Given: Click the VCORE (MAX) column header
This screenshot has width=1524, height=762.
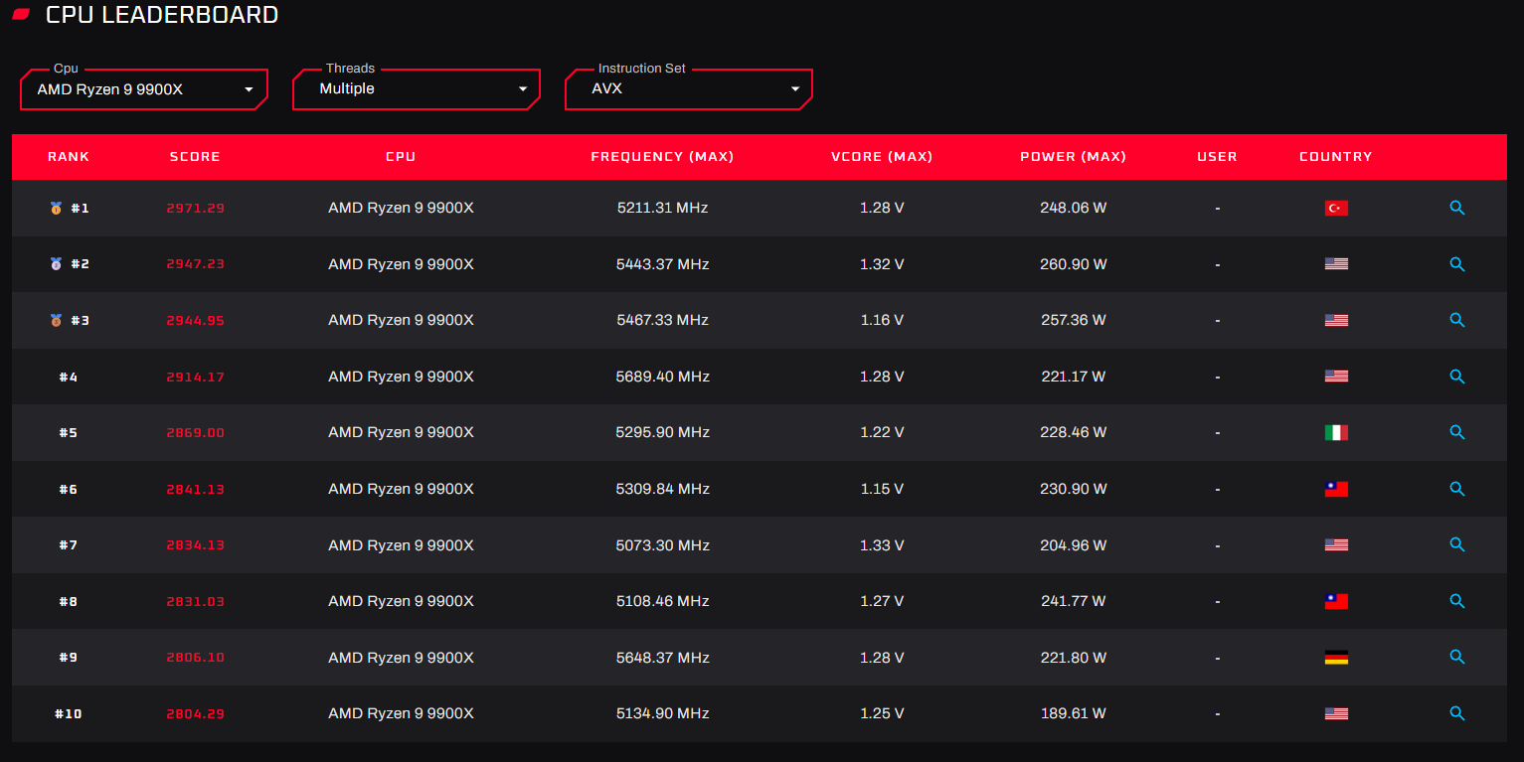Looking at the screenshot, I should click(x=882, y=157).
